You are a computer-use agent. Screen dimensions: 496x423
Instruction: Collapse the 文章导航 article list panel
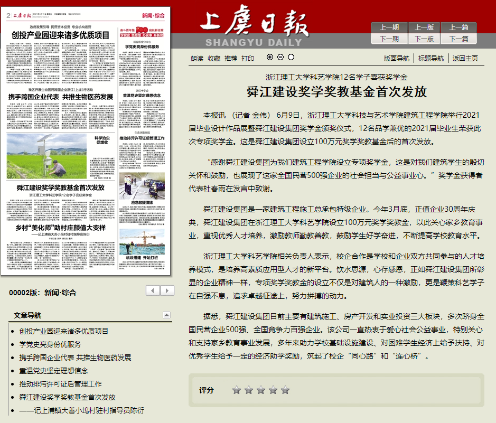167,315
